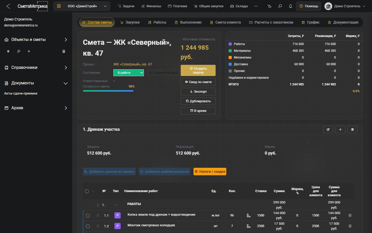This screenshot has height=233, width=372.
Task: Edit section Дренаж участка with pencil icon
Action: tap(328, 129)
